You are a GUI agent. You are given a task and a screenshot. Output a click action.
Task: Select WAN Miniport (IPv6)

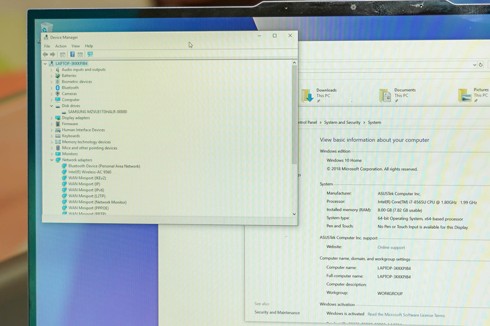pyautogui.click(x=86, y=190)
